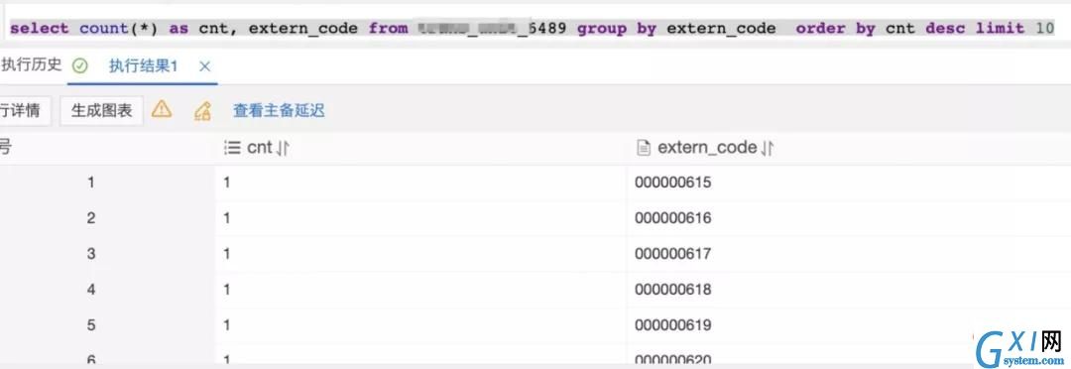Sort by the extern_code column arrows

tap(767, 148)
